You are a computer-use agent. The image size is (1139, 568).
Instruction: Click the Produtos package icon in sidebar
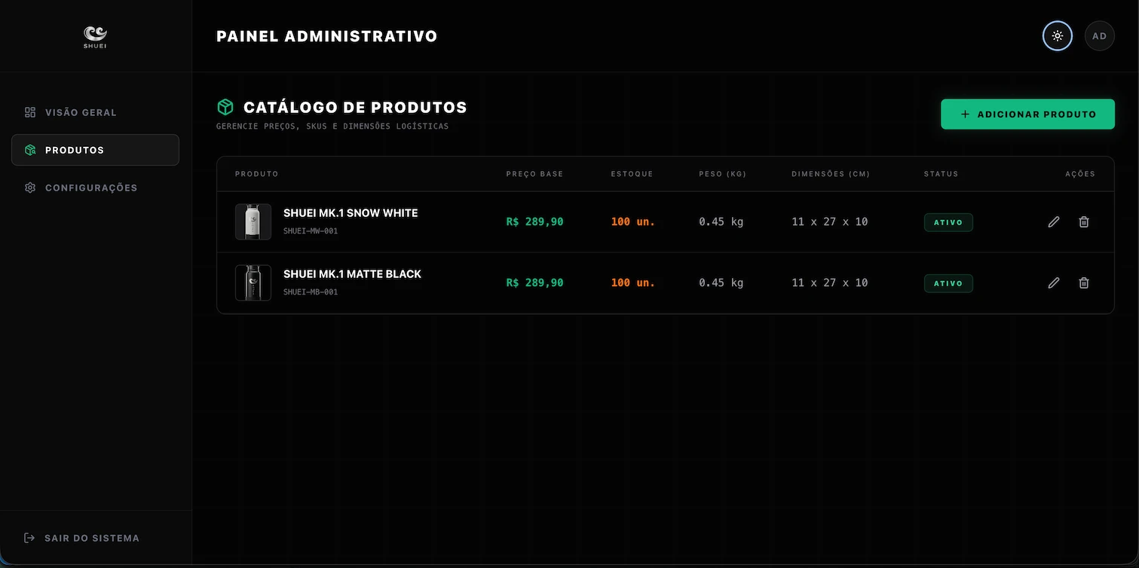point(30,150)
